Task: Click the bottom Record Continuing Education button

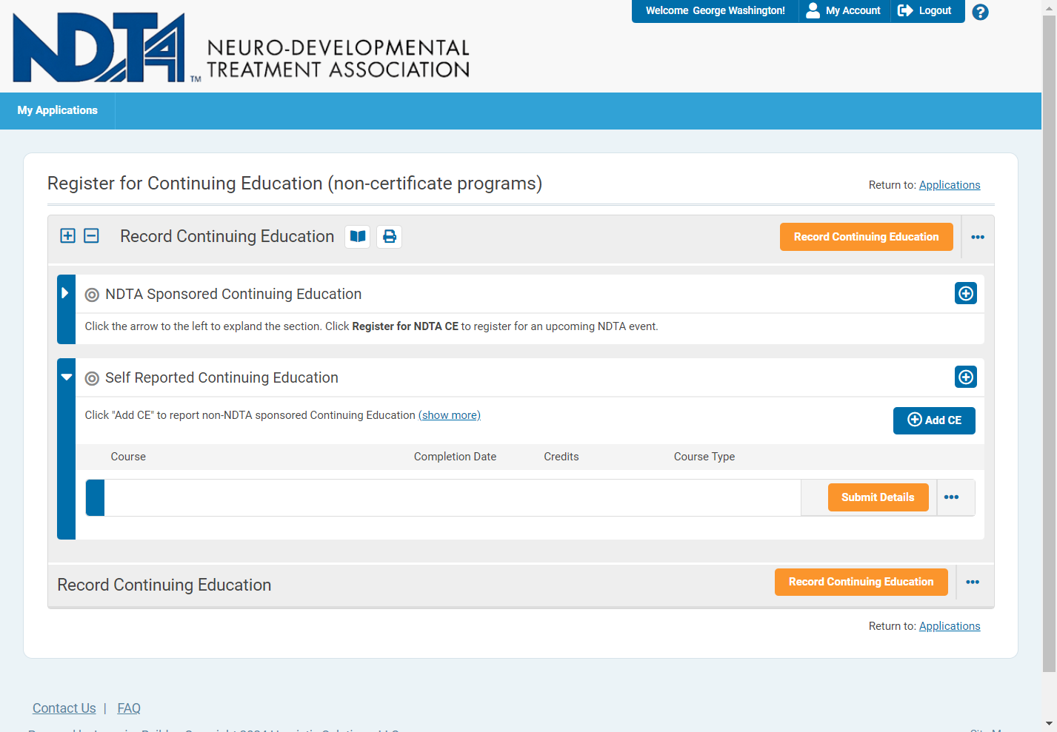Action: tap(861, 582)
